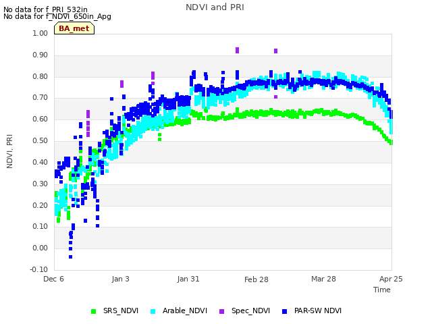
Task: Click the lowest blue PAR-SW point below zero
Action: coord(70,256)
